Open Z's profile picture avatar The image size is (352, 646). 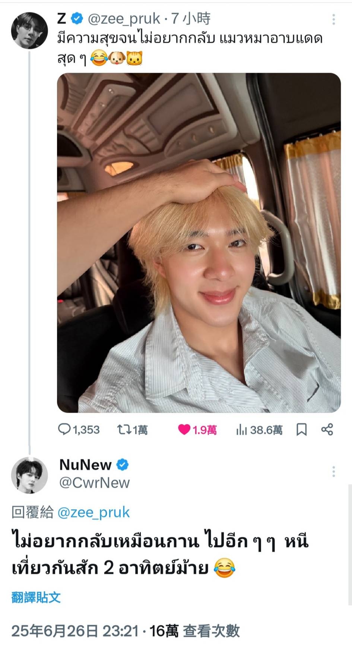(29, 30)
